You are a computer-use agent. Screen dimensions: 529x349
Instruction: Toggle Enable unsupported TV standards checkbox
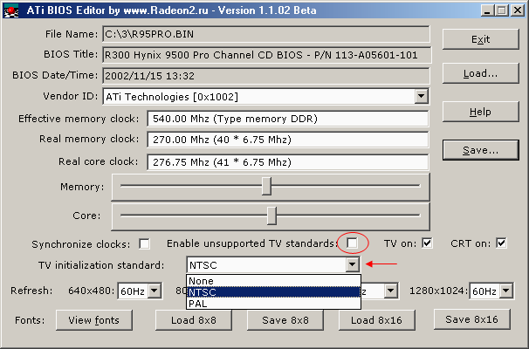pyautogui.click(x=353, y=243)
